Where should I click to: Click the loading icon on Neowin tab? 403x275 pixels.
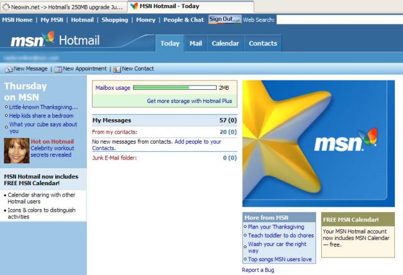point(6,7)
